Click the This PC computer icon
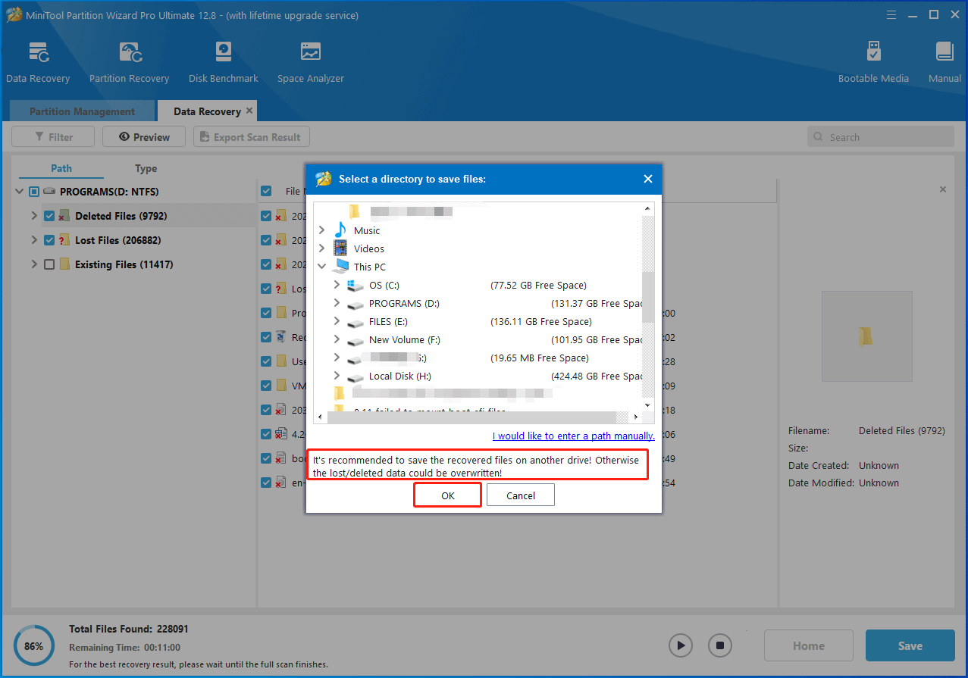Viewport: 968px width, 678px height. (340, 267)
